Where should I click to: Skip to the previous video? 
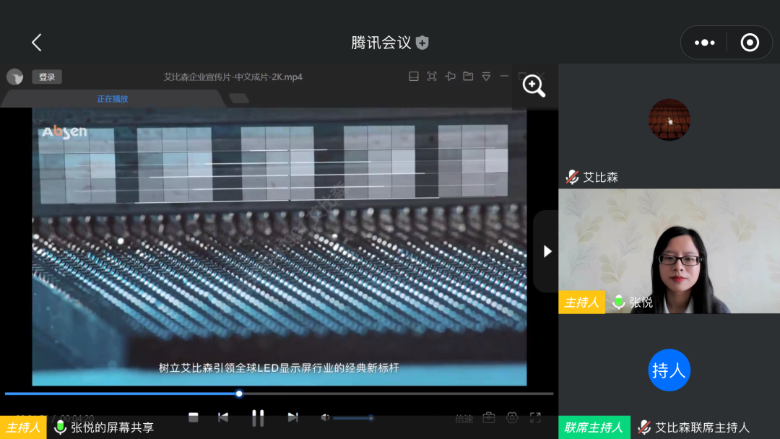(223, 417)
